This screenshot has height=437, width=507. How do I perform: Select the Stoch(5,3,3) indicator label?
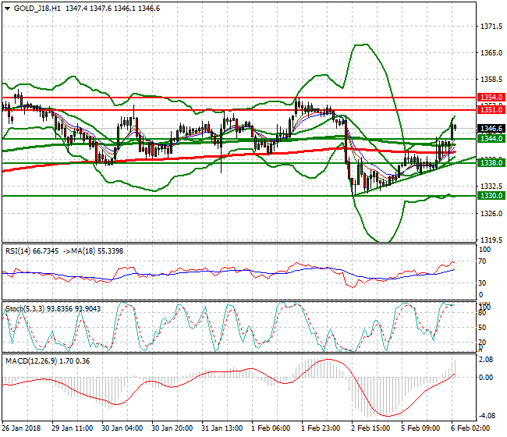click(25, 309)
